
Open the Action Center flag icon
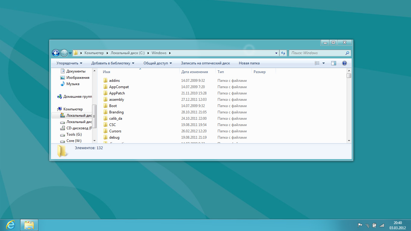point(360,225)
